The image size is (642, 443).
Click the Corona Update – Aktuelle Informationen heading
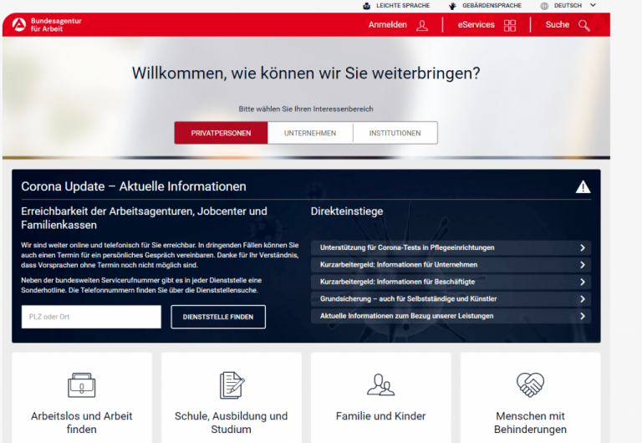coord(134,186)
